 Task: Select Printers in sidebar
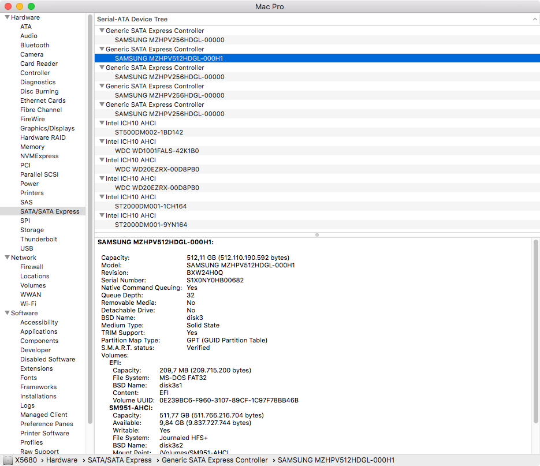tap(32, 193)
